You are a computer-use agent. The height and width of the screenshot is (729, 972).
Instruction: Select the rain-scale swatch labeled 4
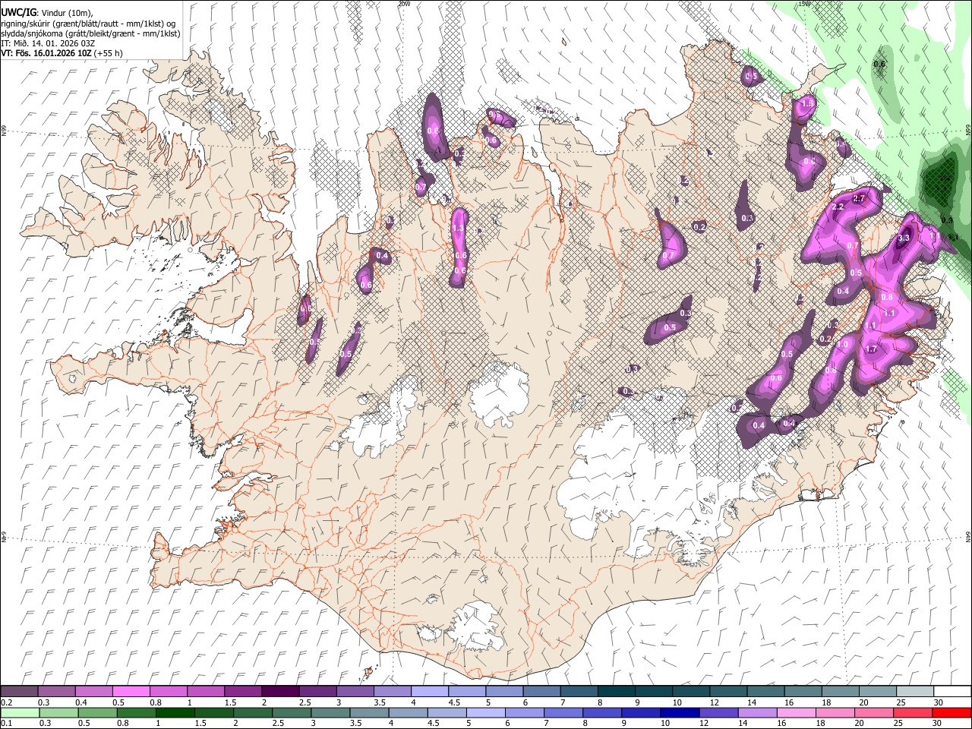tap(408, 712)
